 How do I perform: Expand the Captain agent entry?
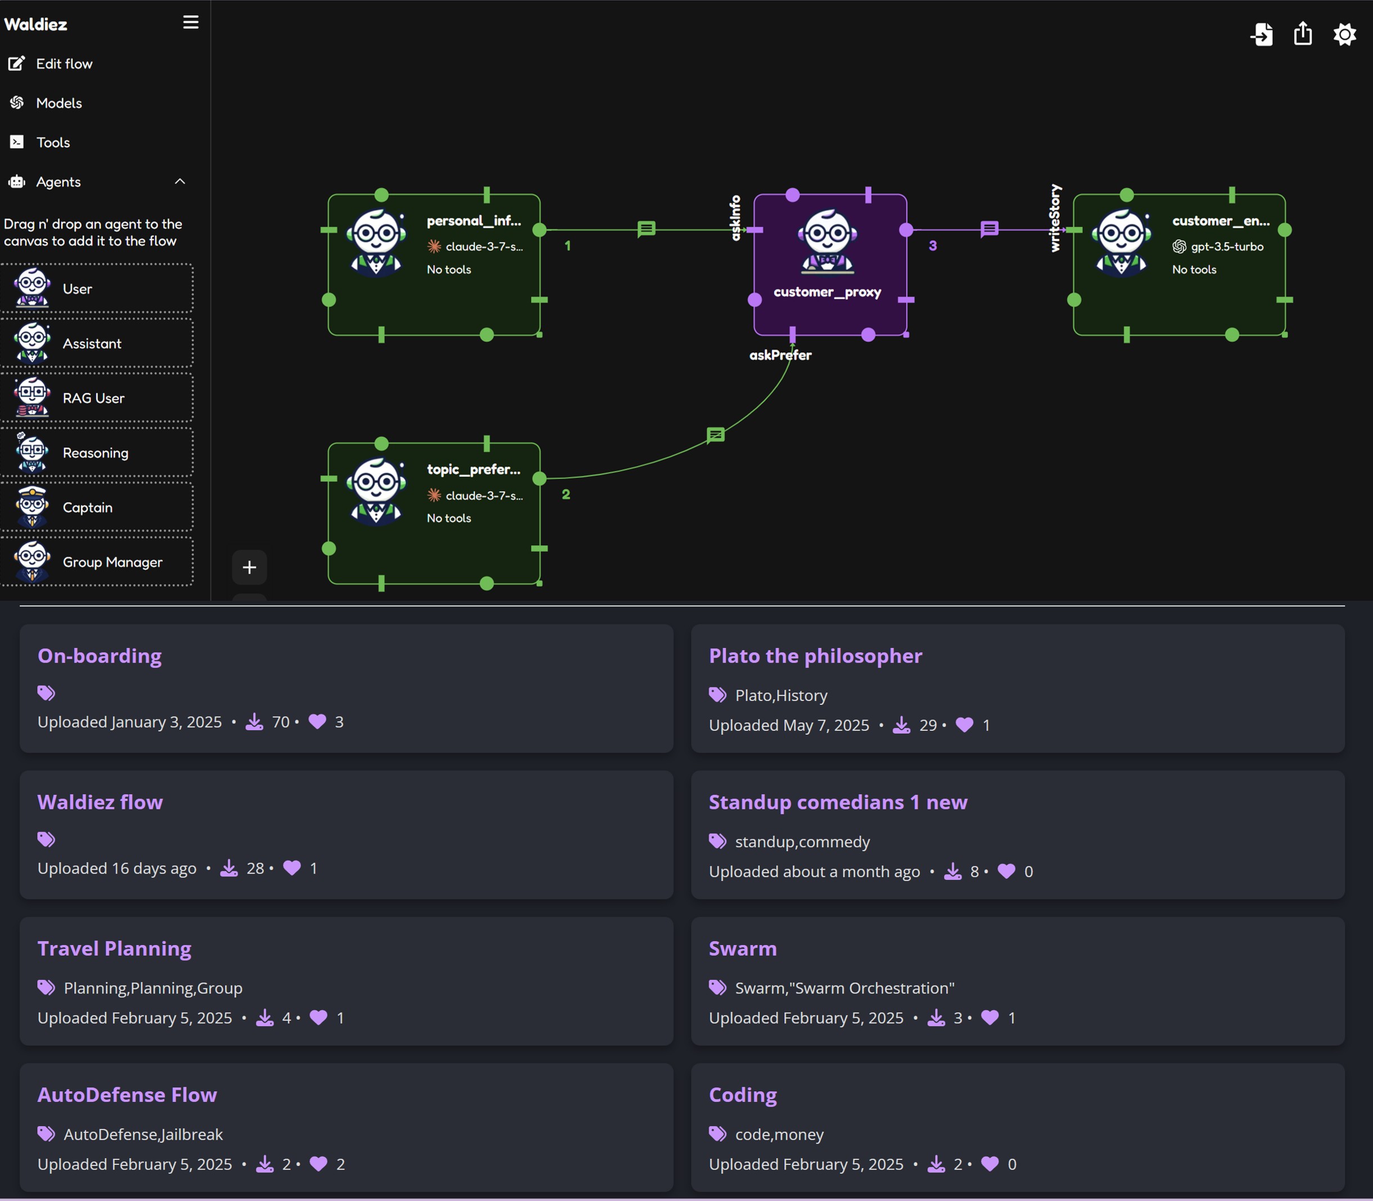[87, 507]
